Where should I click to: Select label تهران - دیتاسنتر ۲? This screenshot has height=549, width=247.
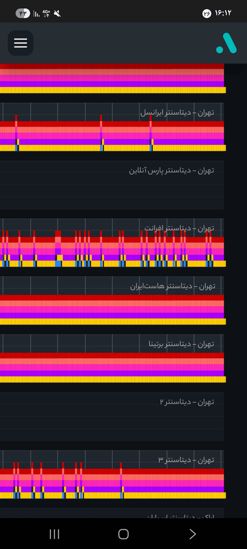tap(187, 402)
